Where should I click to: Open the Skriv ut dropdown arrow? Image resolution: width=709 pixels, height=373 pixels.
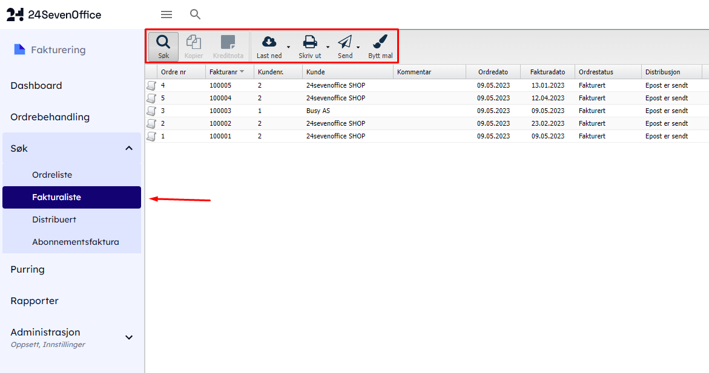click(x=328, y=47)
